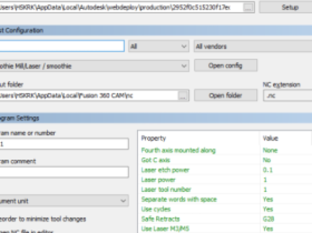The image size is (312, 233).
Task: Click the Open config button
Action: click(225, 66)
